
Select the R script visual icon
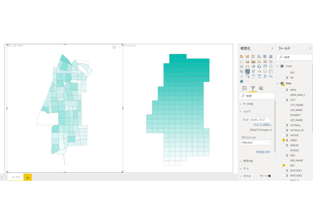[265, 76]
